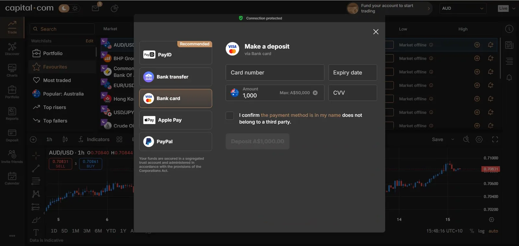Open the Charts sidebar tab
519x246 pixels.
point(12,71)
